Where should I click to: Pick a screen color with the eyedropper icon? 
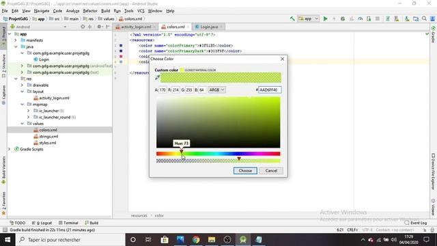click(x=158, y=77)
